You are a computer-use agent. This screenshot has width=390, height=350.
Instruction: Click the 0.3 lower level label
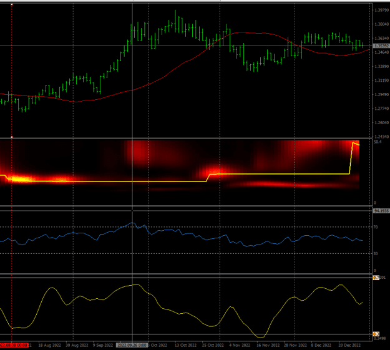coord(376,334)
